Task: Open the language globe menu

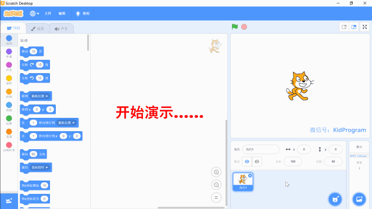Action: tap(34, 13)
